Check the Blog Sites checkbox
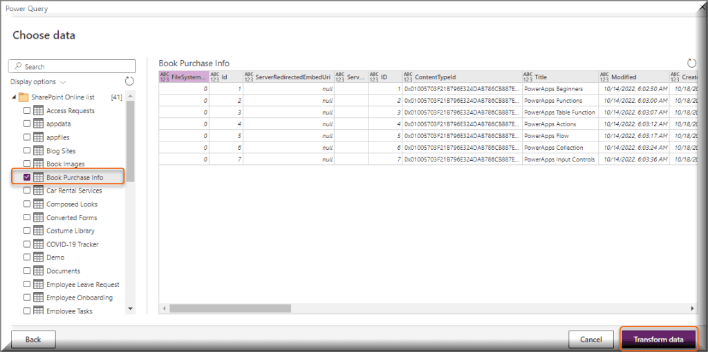The height and width of the screenshot is (352, 708). [27, 150]
